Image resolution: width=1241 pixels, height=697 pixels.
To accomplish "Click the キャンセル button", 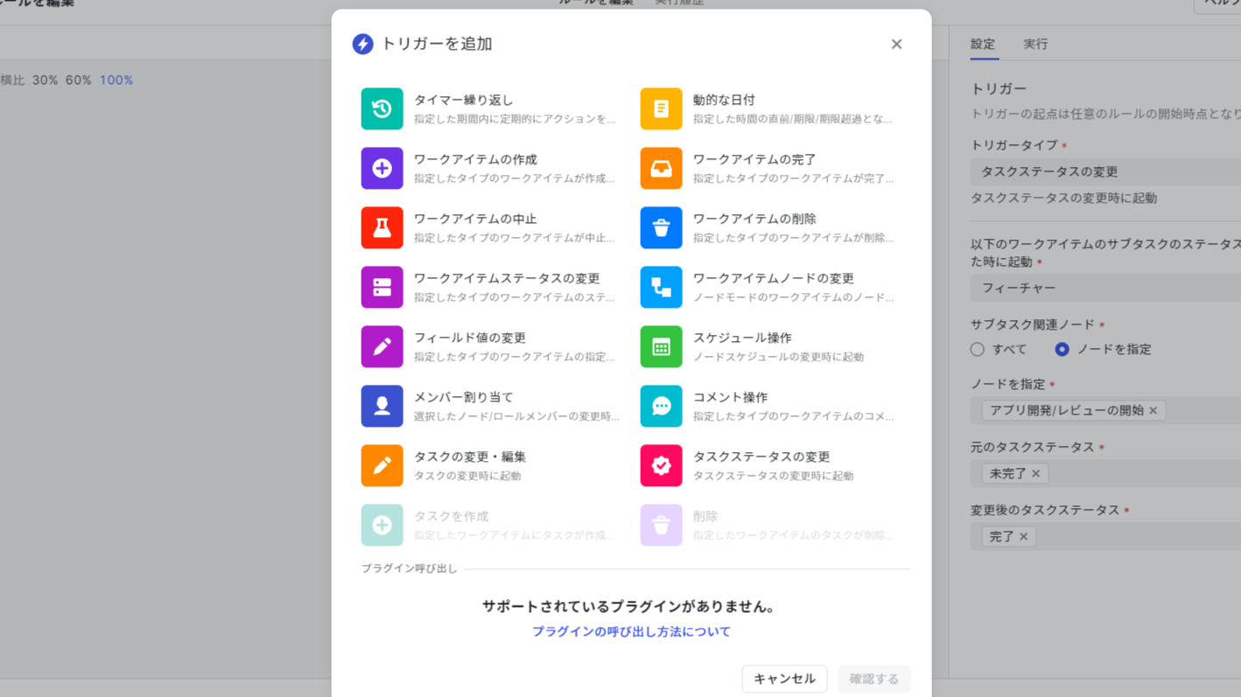I will (x=784, y=679).
